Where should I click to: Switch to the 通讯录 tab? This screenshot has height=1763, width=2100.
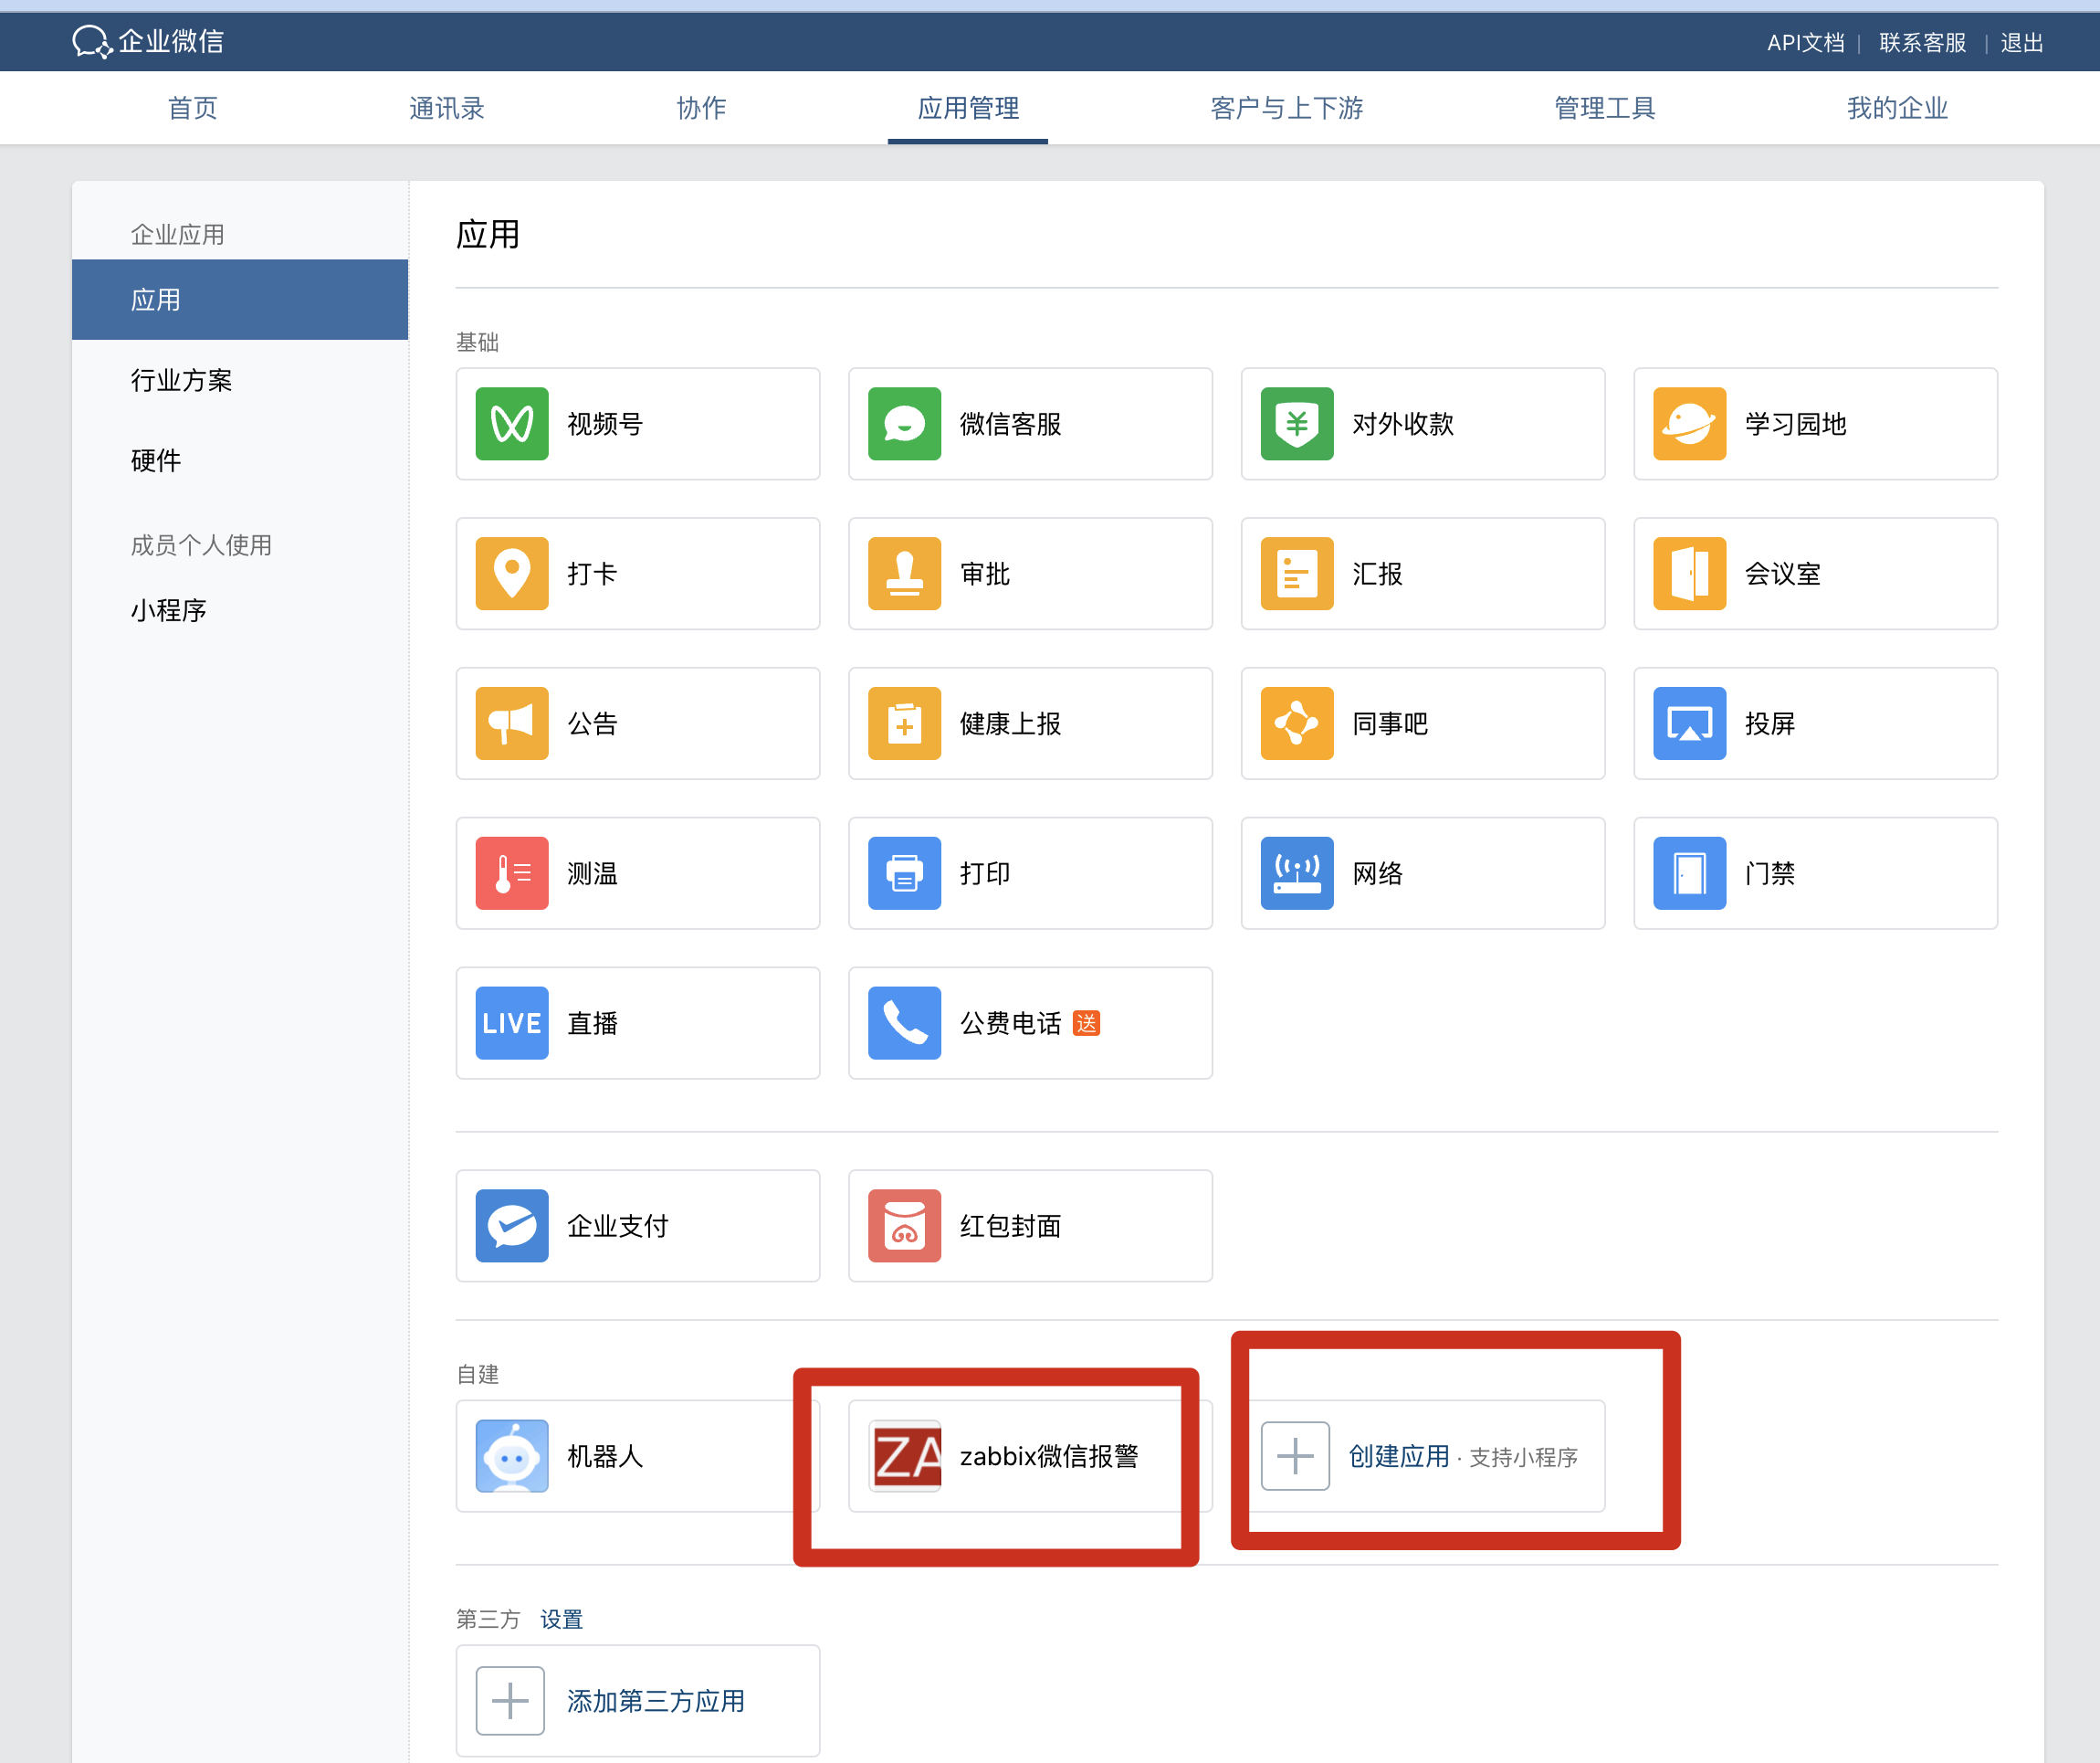click(x=446, y=108)
